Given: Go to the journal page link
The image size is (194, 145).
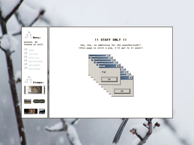Looking at the screenshot, I should (x=33, y=54).
